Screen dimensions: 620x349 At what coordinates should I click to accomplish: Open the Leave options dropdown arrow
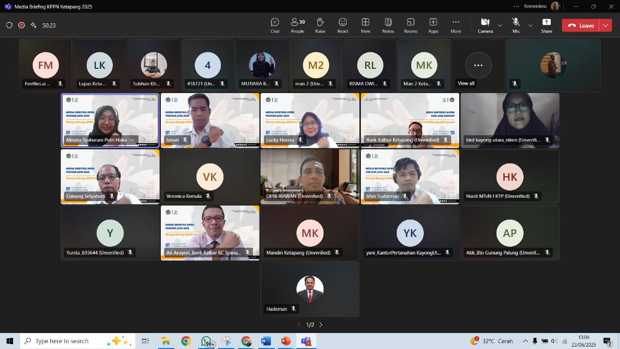tap(605, 25)
